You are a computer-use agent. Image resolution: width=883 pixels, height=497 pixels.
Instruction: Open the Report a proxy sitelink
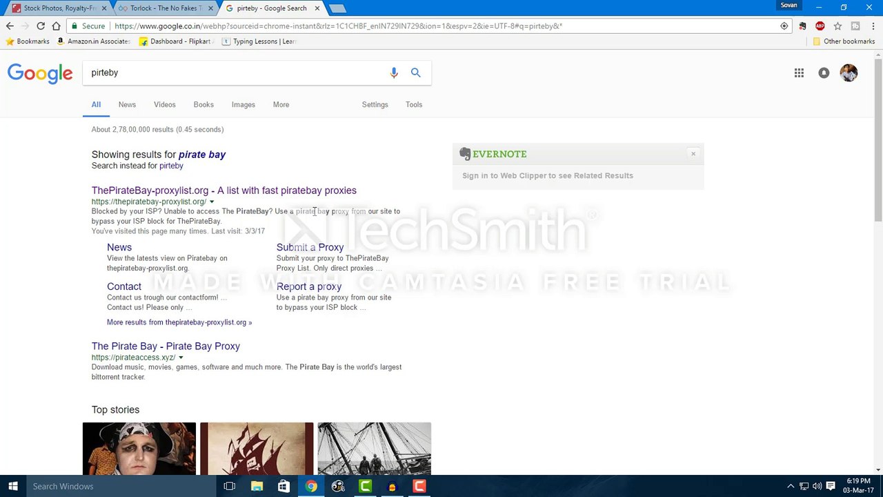click(x=309, y=286)
